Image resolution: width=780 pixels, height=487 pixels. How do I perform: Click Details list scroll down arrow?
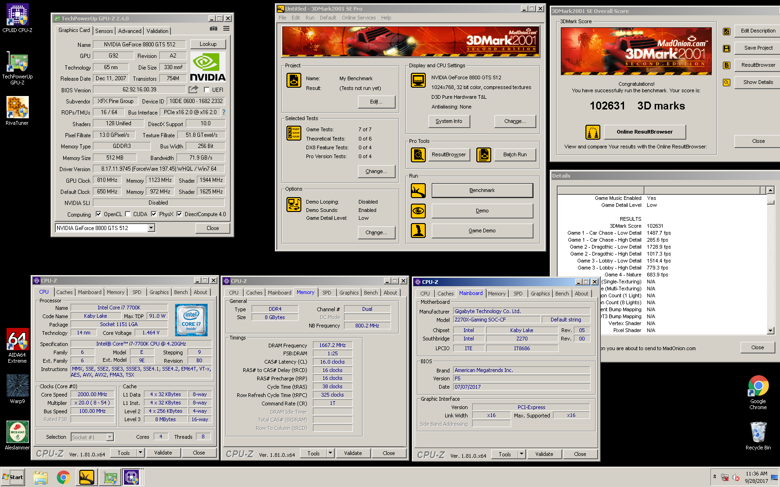pyautogui.click(x=771, y=331)
